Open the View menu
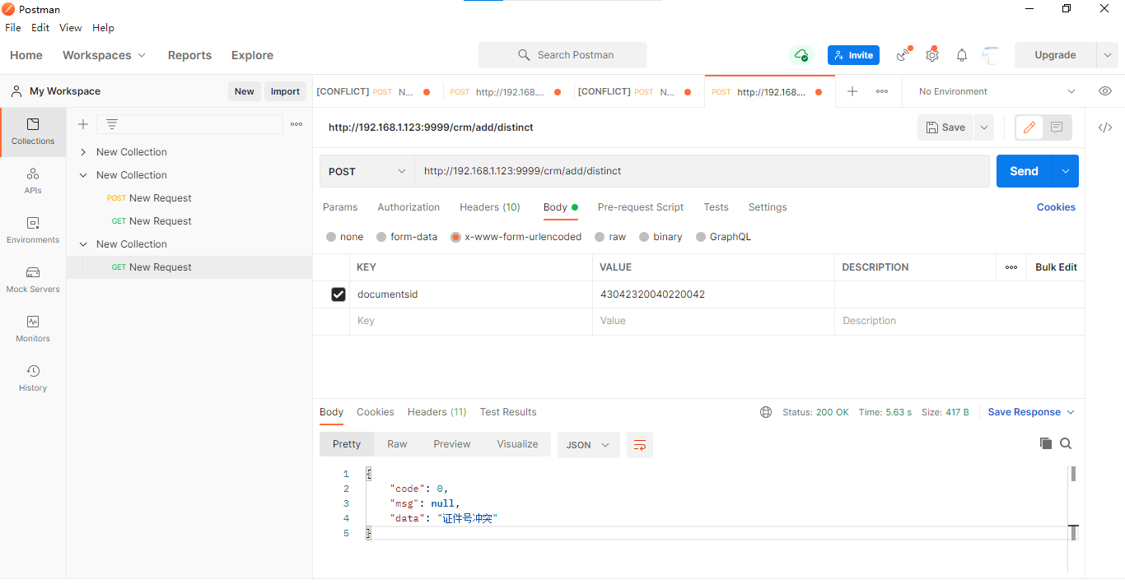Viewport: 1125px width, 584px height. click(x=70, y=27)
